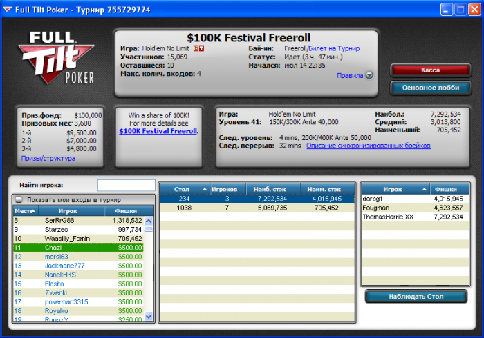
Task: Go to Основное лобби
Action: pyautogui.click(x=431, y=88)
